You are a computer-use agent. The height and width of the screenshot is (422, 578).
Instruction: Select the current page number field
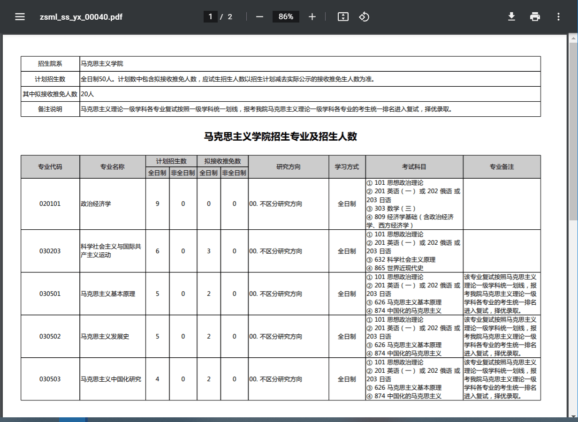point(210,17)
